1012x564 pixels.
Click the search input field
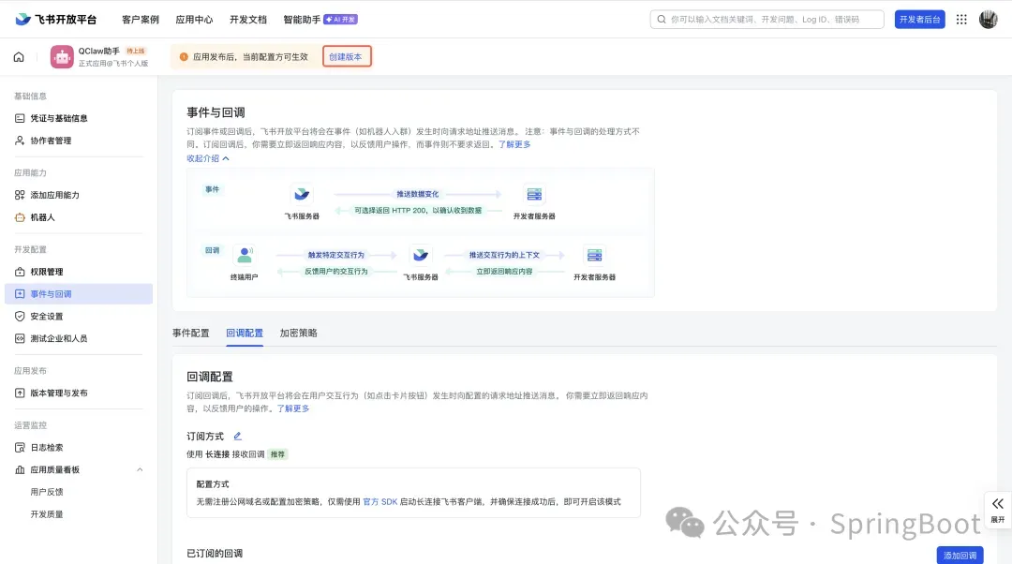[x=766, y=20]
